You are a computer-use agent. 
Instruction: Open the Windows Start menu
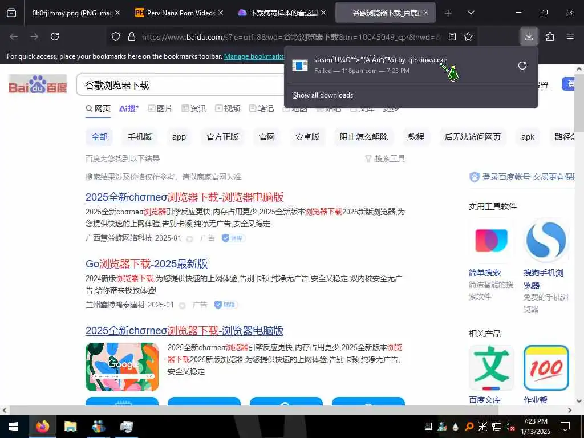point(14,427)
